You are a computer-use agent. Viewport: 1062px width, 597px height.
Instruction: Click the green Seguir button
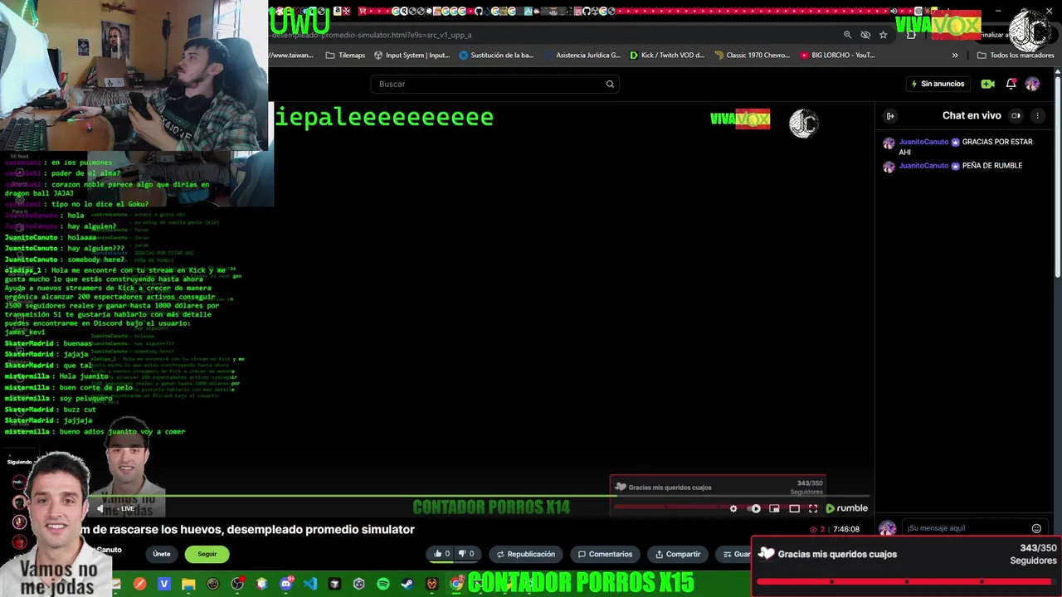click(x=207, y=554)
